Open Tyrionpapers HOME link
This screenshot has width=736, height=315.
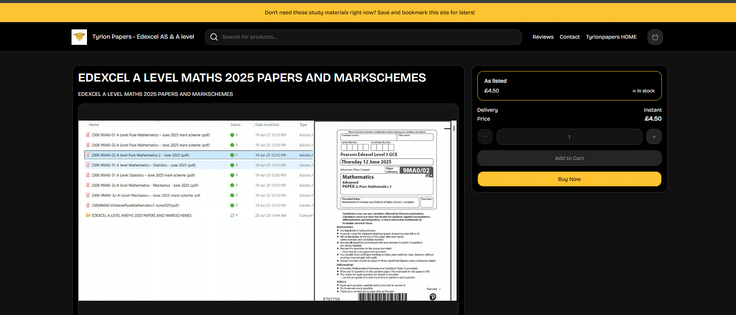(x=611, y=37)
